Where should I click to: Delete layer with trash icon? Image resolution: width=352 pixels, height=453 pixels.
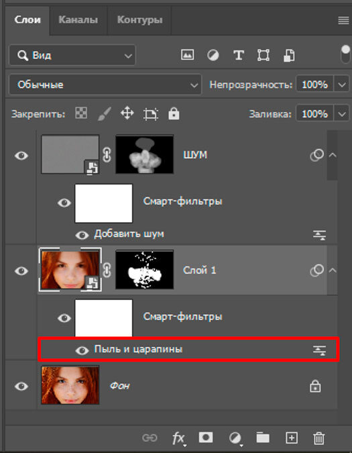point(319,438)
